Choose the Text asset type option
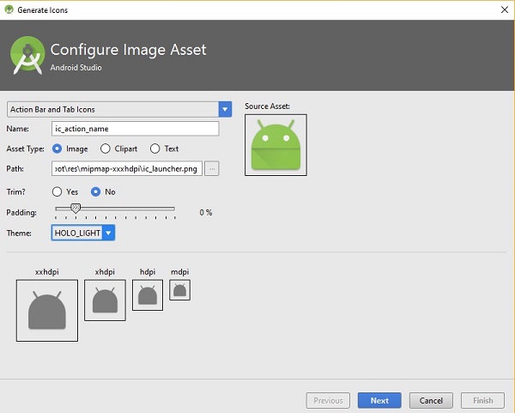This screenshot has height=413, width=515. point(154,149)
